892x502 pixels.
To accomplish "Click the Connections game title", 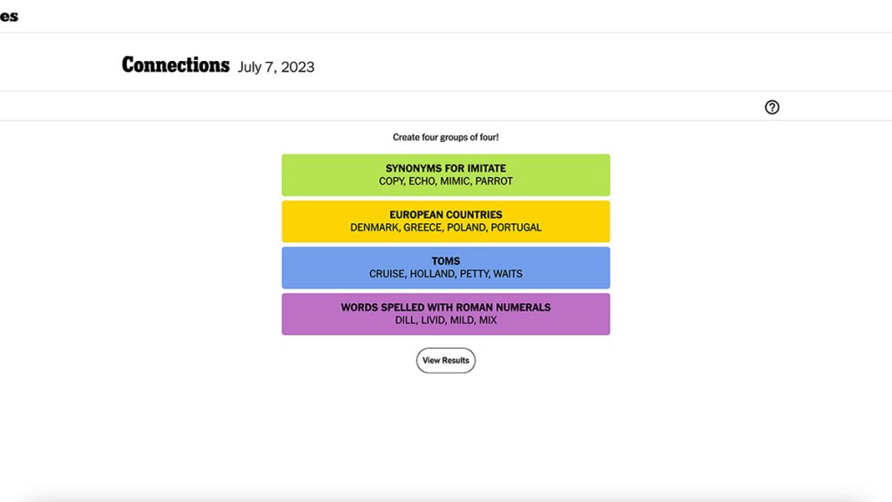I will click(175, 65).
